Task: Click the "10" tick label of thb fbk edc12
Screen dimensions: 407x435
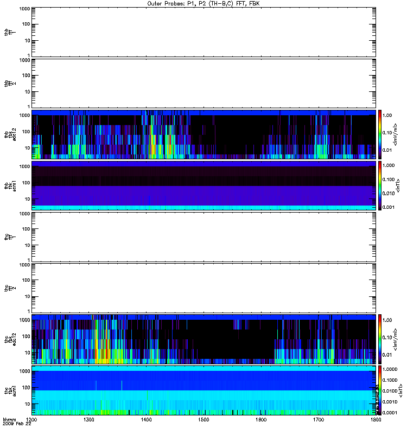Action: [28, 148]
